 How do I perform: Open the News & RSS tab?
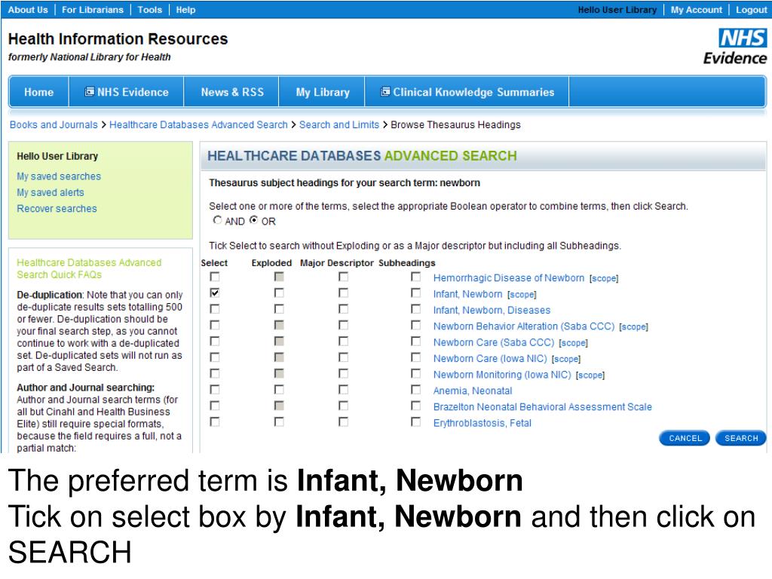tap(232, 92)
